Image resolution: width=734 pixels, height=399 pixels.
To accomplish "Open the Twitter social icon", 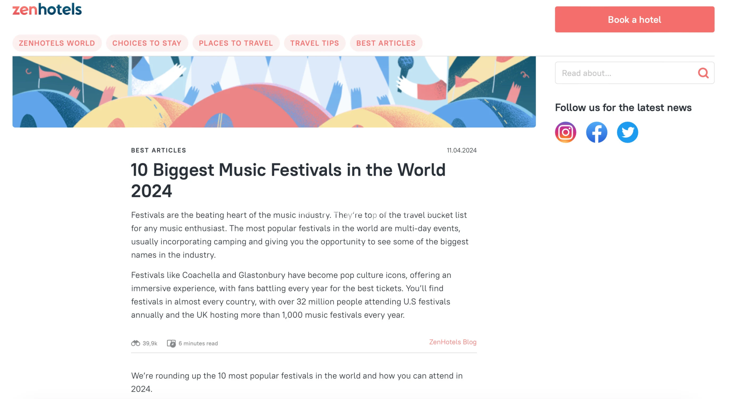I will [x=627, y=132].
